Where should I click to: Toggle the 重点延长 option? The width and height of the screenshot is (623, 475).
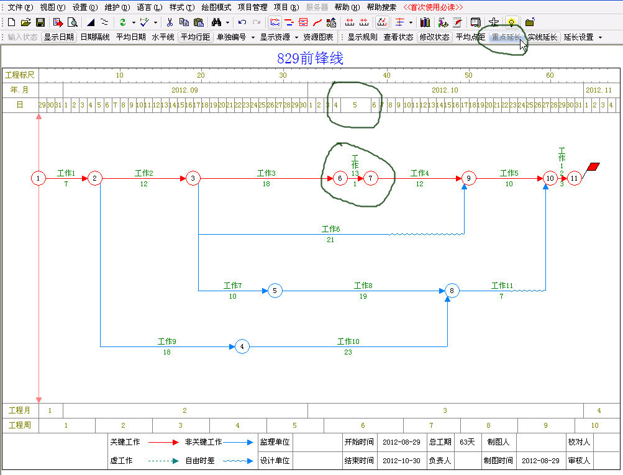[506, 37]
